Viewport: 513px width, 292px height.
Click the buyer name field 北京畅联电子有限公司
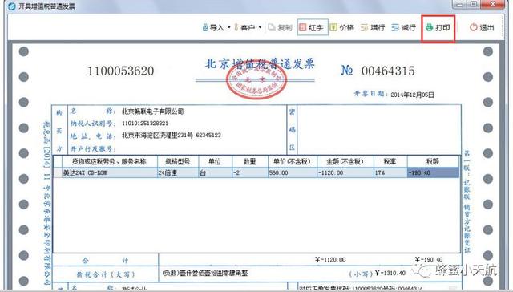pyautogui.click(x=153, y=112)
